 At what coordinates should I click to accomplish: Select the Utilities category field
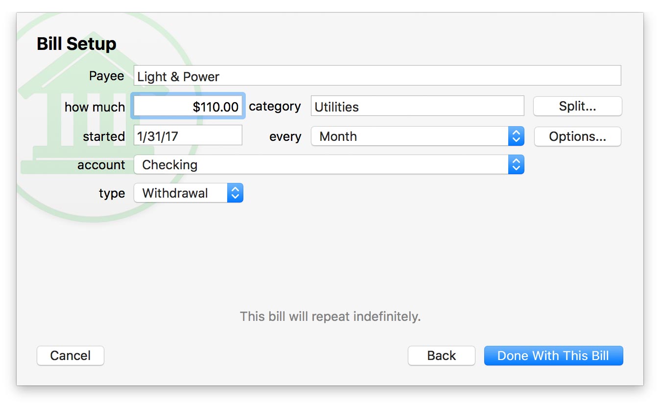pyautogui.click(x=417, y=107)
